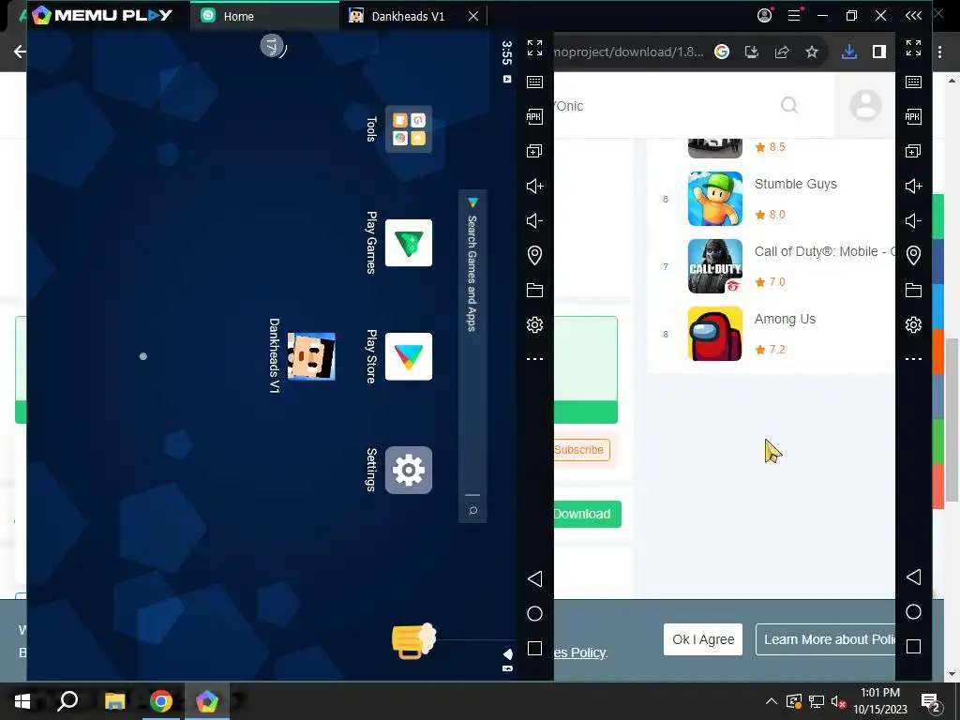Open keyboard mapping in the rear MEmu window sidebar

[x=913, y=82]
